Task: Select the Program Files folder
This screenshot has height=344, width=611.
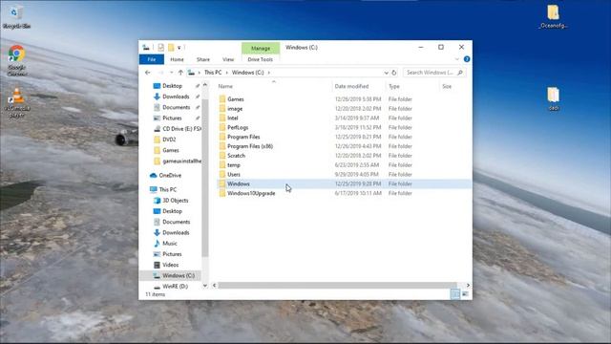Action: pos(243,137)
